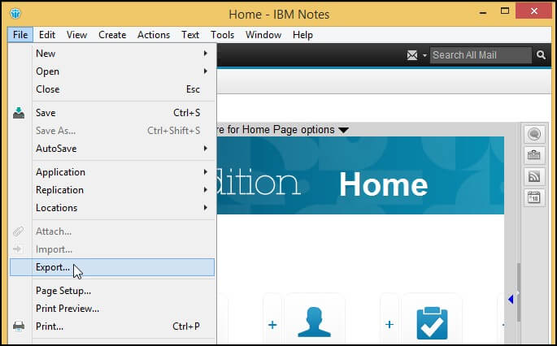The image size is (557, 346).
Task: Open the RSS feeds sidebar icon
Action: pos(534,176)
